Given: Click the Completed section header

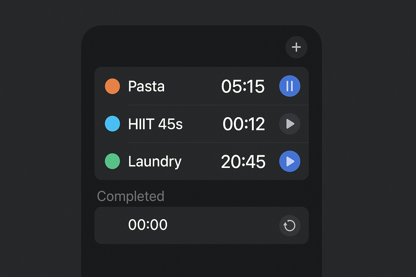Looking at the screenshot, I should [131, 196].
